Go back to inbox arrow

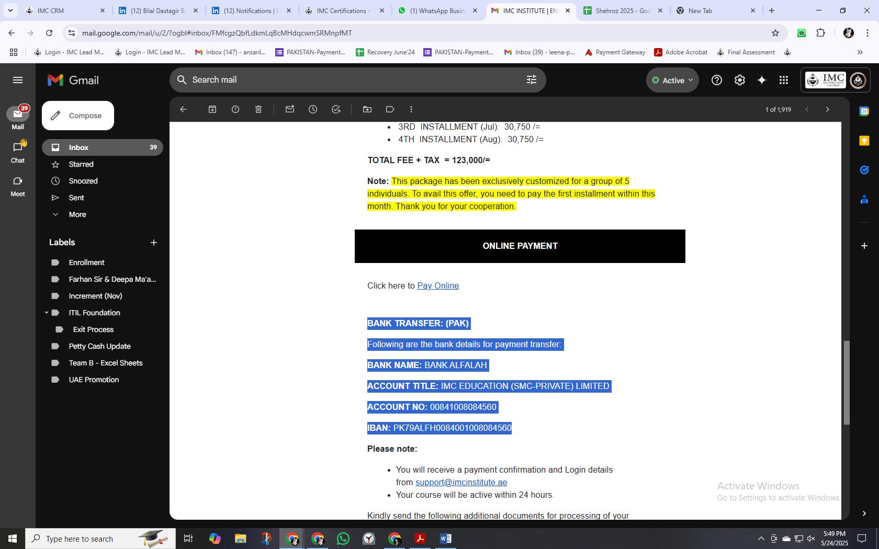(183, 109)
